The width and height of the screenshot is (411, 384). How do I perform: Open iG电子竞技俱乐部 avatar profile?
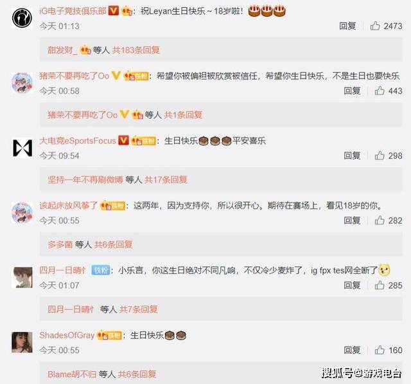pyautogui.click(x=22, y=18)
